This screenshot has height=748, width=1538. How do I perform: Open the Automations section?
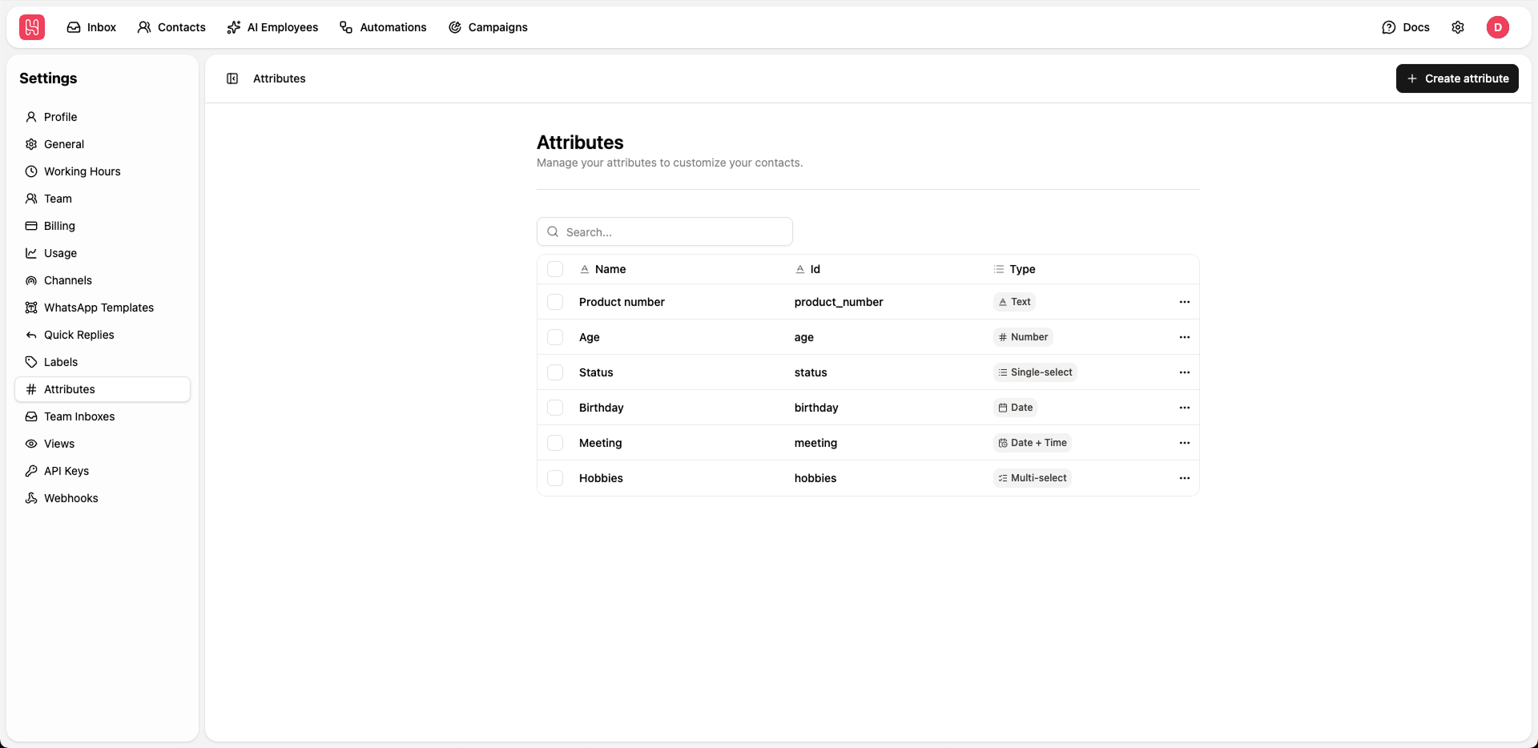tap(383, 27)
